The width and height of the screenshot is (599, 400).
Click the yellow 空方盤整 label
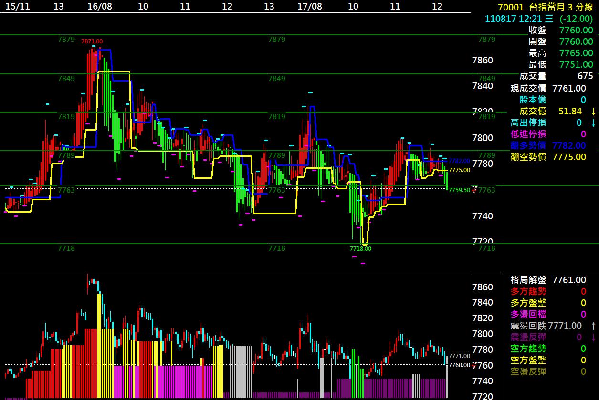pyautogui.click(x=528, y=360)
